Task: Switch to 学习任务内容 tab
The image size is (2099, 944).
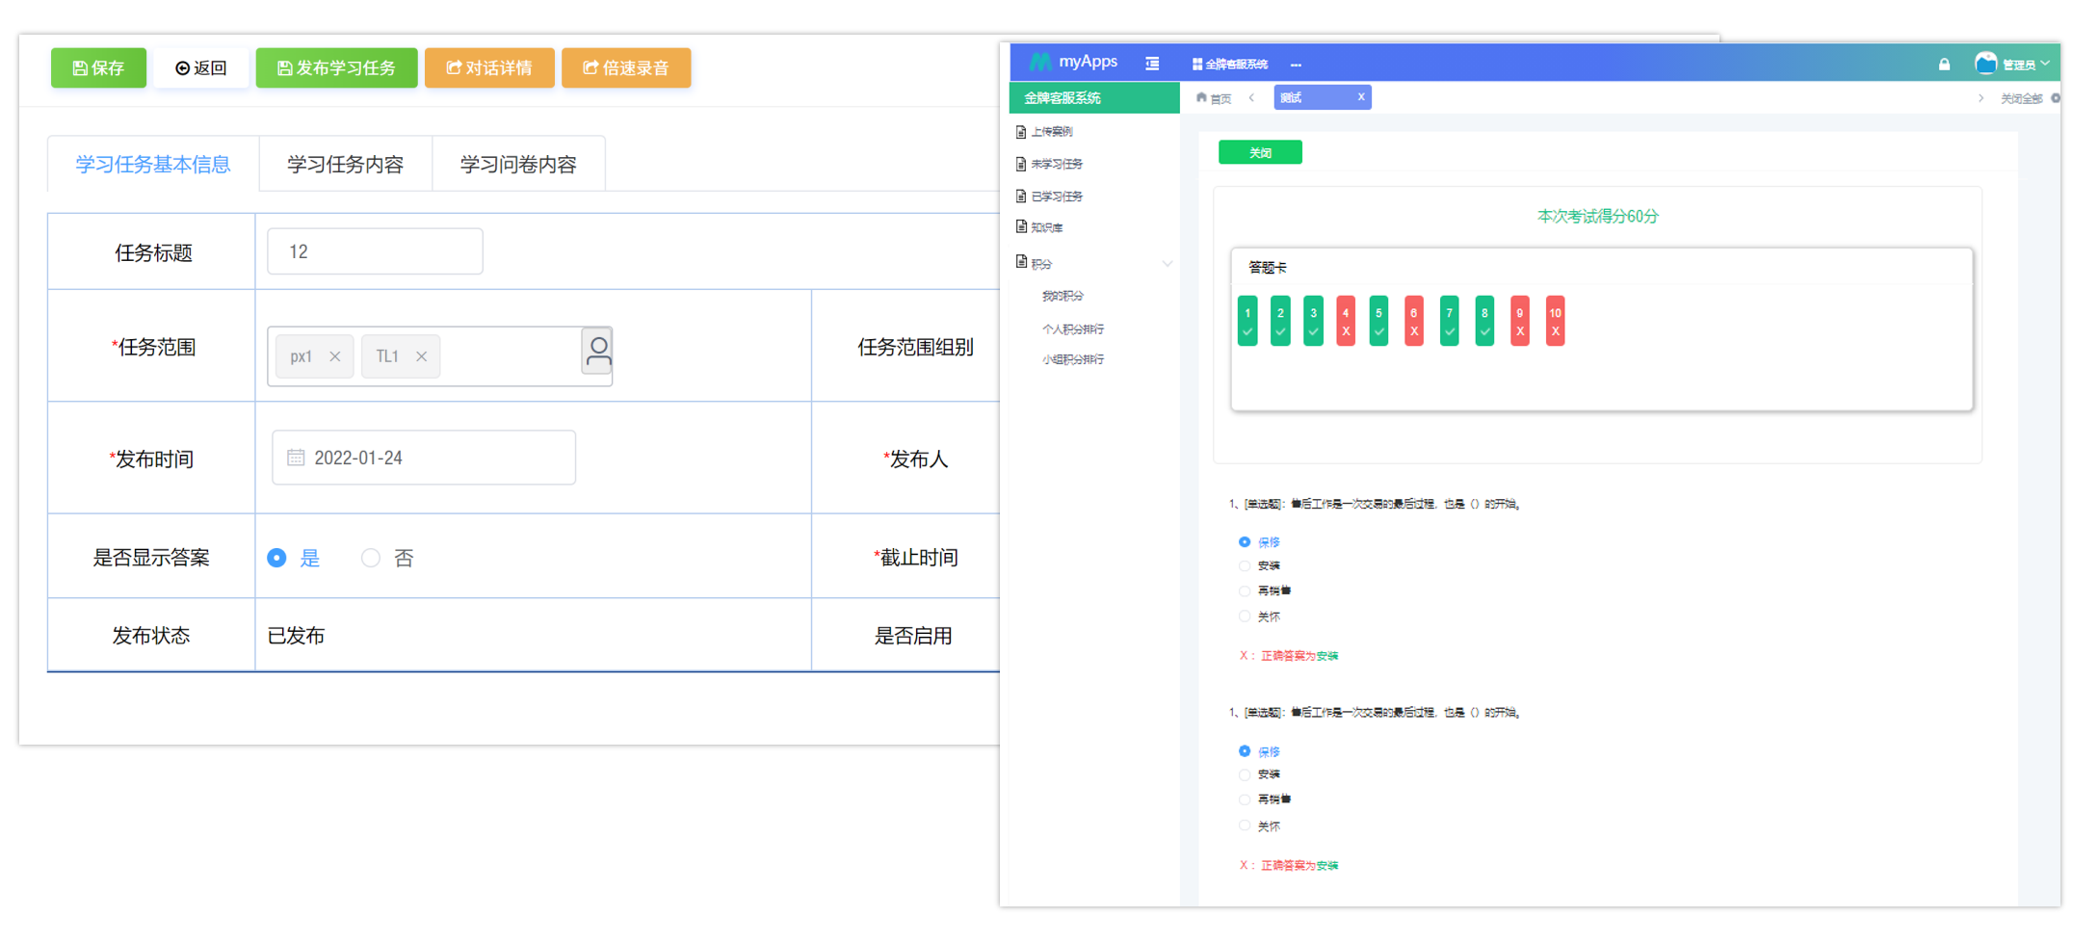Action: point(345,164)
